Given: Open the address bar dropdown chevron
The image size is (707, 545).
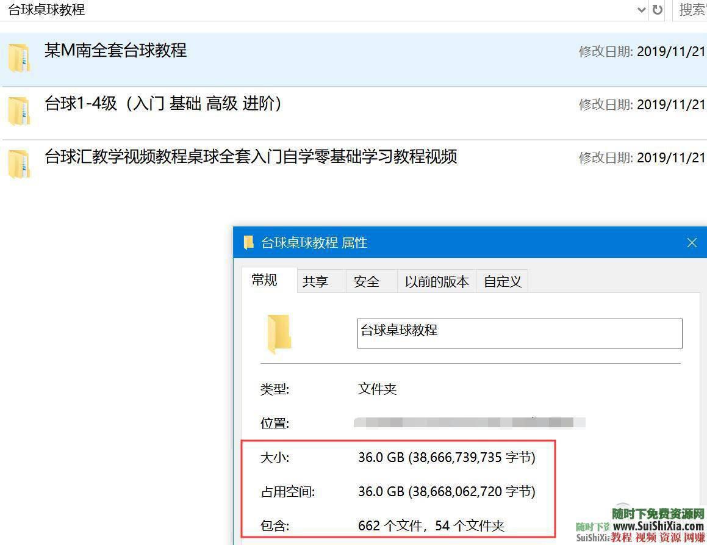Looking at the screenshot, I should pos(642,10).
